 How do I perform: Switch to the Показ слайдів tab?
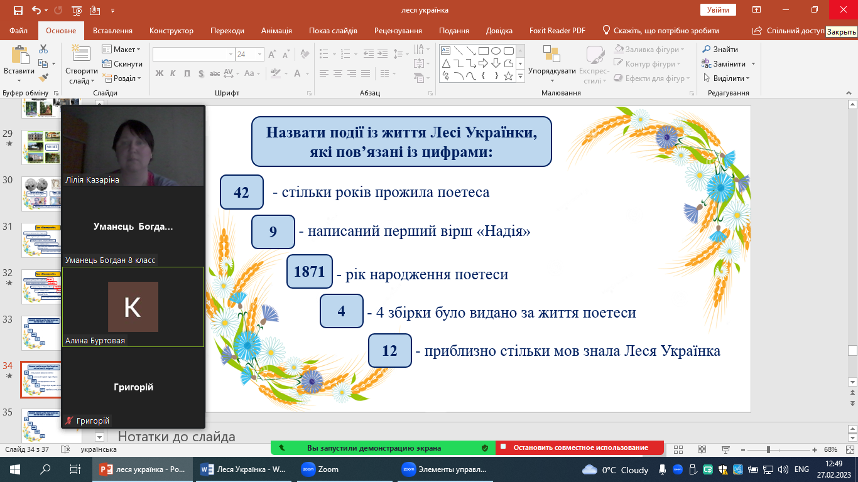(333, 31)
